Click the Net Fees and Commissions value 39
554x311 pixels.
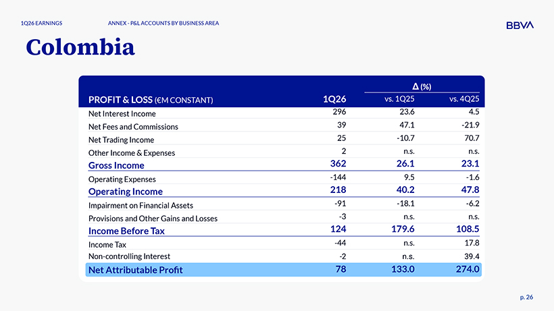pos(341,125)
